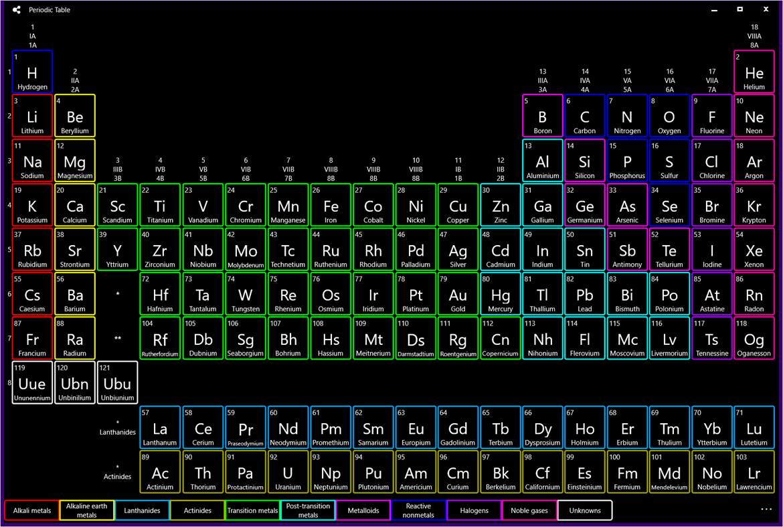This screenshot has width=783, height=527.
Task: Open the Gold element tile
Action: pyautogui.click(x=458, y=293)
